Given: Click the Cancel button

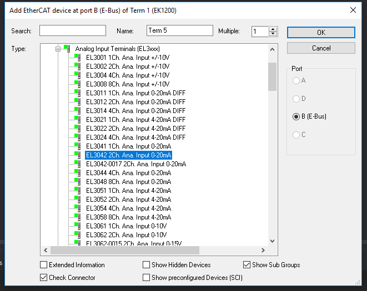Looking at the screenshot, I should (321, 48).
